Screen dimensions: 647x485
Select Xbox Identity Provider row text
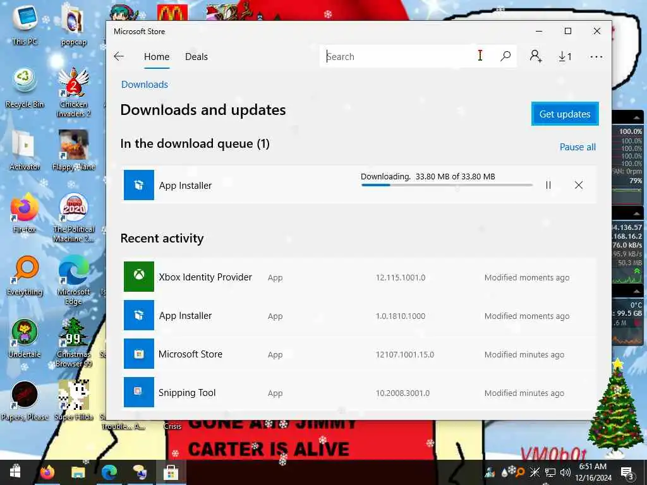(x=205, y=277)
